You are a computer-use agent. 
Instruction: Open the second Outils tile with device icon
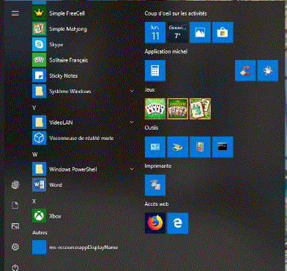(178, 146)
